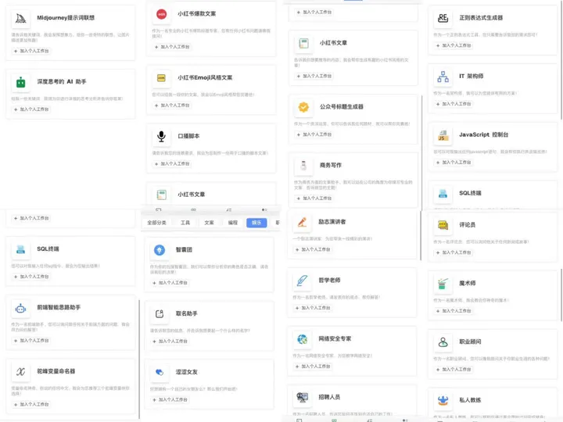The height and width of the screenshot is (422, 563).
Task: Click 加入个人工作台 under 职业顾问
Action: [x=454, y=370]
